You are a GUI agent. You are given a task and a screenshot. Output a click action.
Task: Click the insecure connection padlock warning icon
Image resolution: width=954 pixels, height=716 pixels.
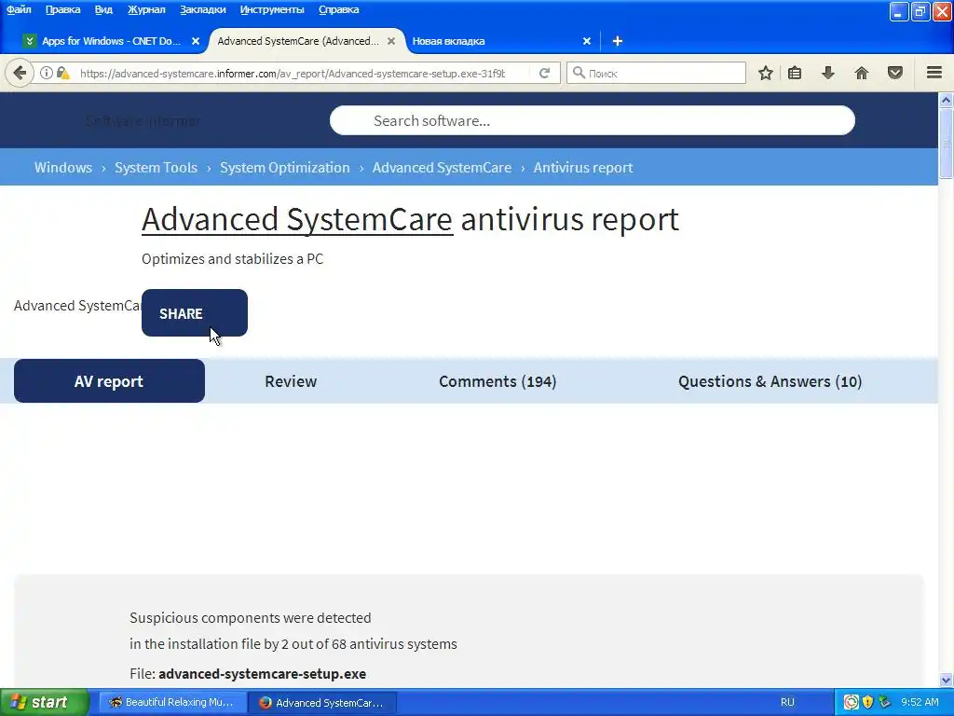(x=62, y=73)
